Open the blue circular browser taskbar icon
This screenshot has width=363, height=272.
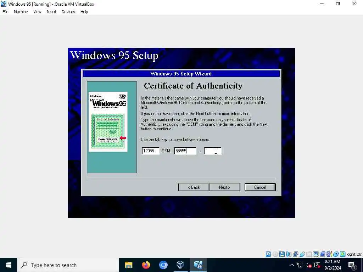point(163,265)
